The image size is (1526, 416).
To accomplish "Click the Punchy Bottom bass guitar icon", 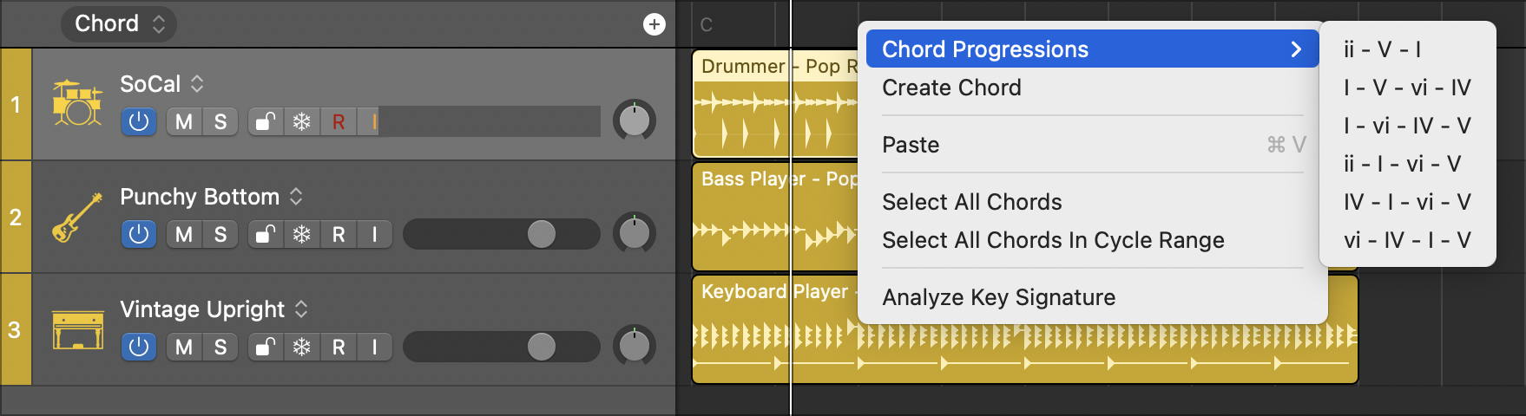I will pos(77,217).
